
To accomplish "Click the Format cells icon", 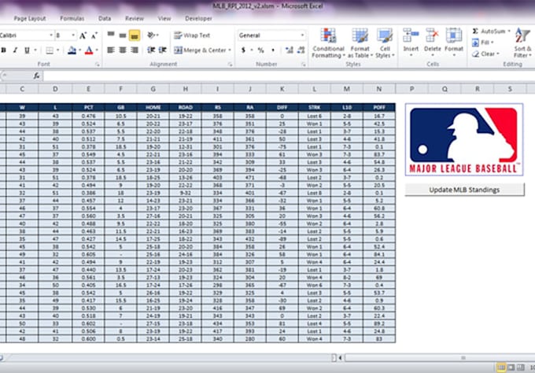I will (x=454, y=35).
